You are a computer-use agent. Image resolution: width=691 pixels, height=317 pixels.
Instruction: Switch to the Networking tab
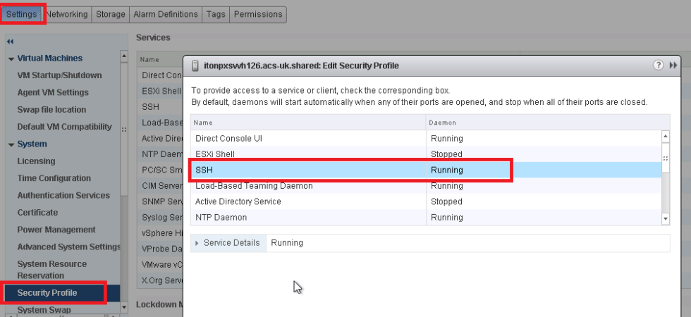tap(67, 14)
